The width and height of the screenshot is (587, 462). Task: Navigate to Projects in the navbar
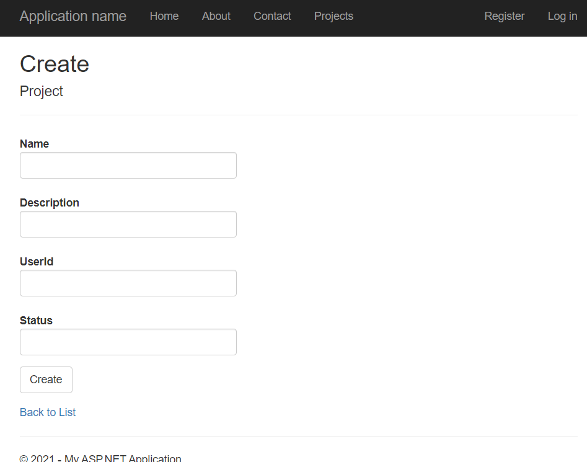click(x=333, y=17)
